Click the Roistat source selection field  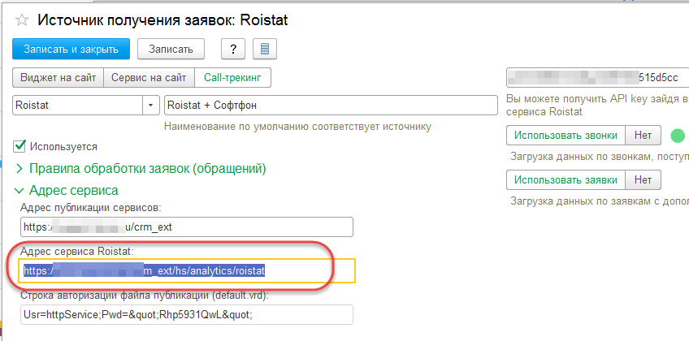(78, 106)
